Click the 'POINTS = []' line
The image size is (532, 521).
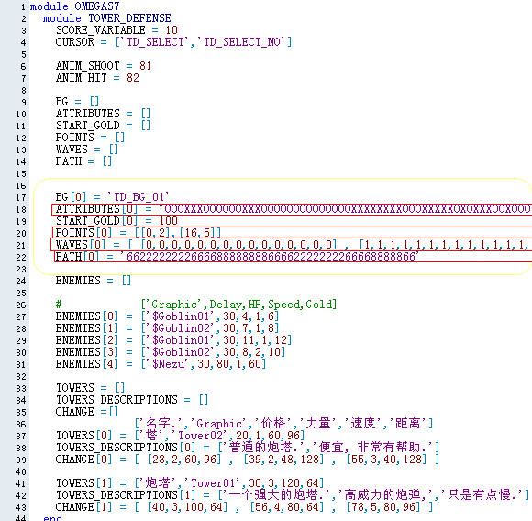coord(90,138)
